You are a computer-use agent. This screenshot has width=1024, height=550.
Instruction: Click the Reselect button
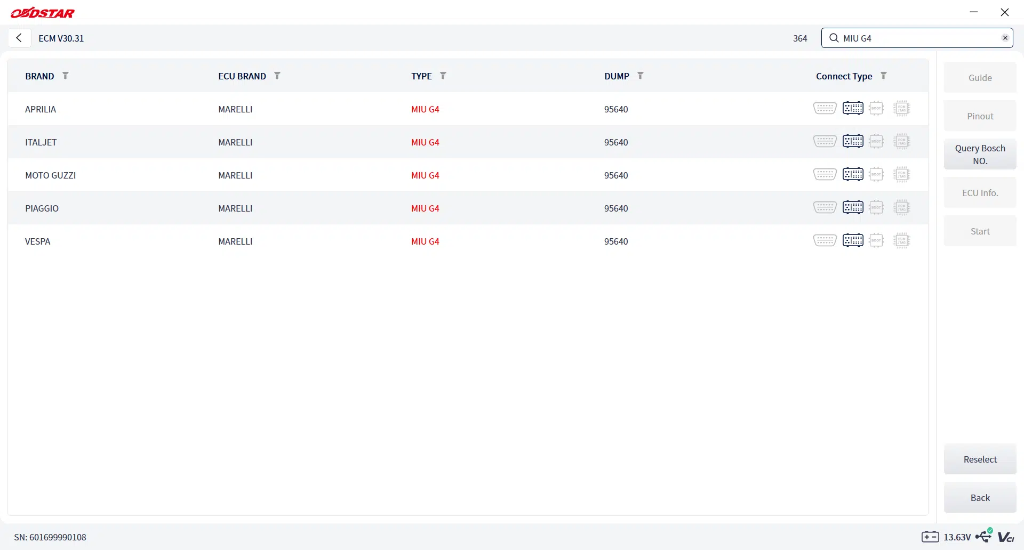tap(980, 459)
